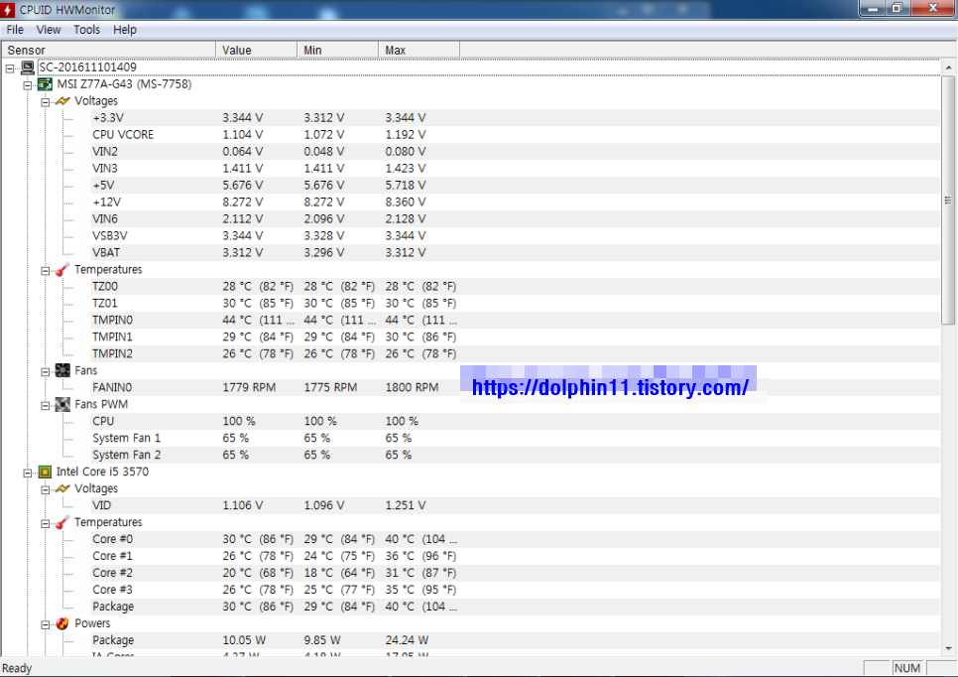Click the Ready status bar text
Screen dimensions: 958x677
coord(17,668)
